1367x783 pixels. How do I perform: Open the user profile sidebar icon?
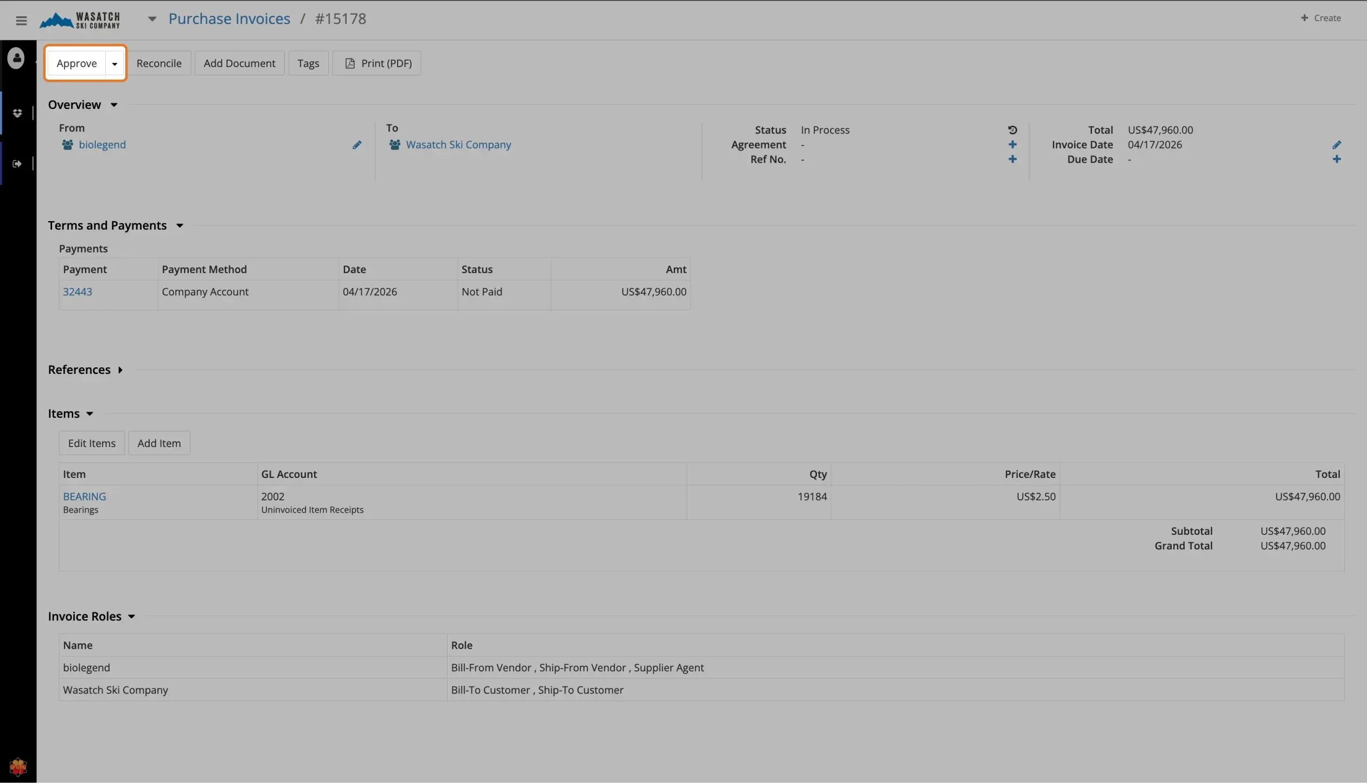click(16, 58)
